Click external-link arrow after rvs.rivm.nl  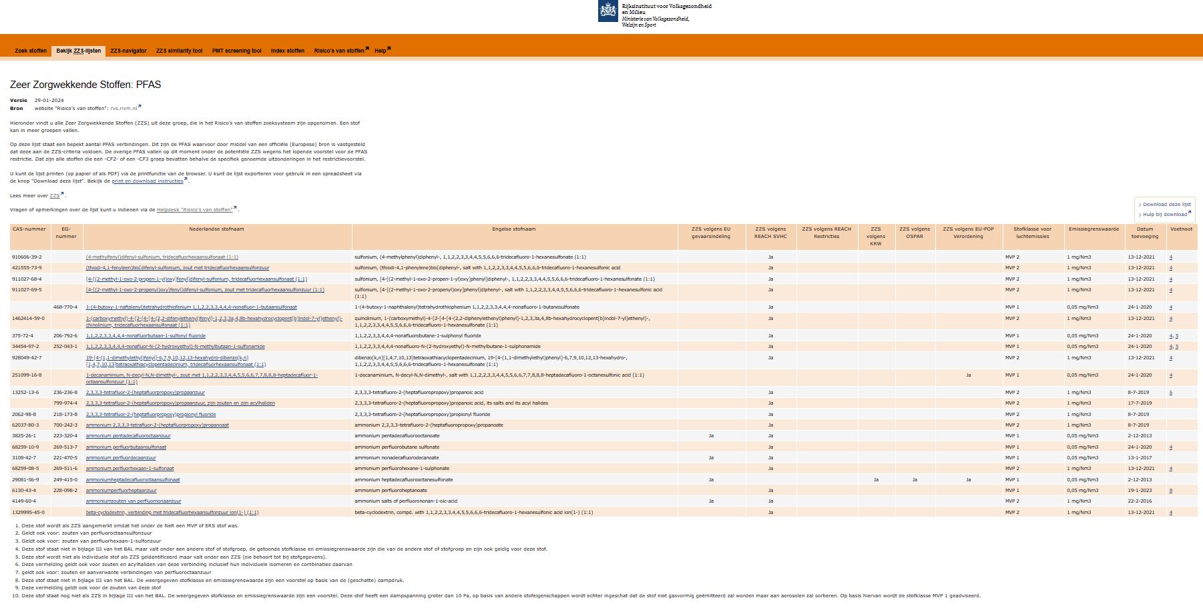(x=140, y=107)
